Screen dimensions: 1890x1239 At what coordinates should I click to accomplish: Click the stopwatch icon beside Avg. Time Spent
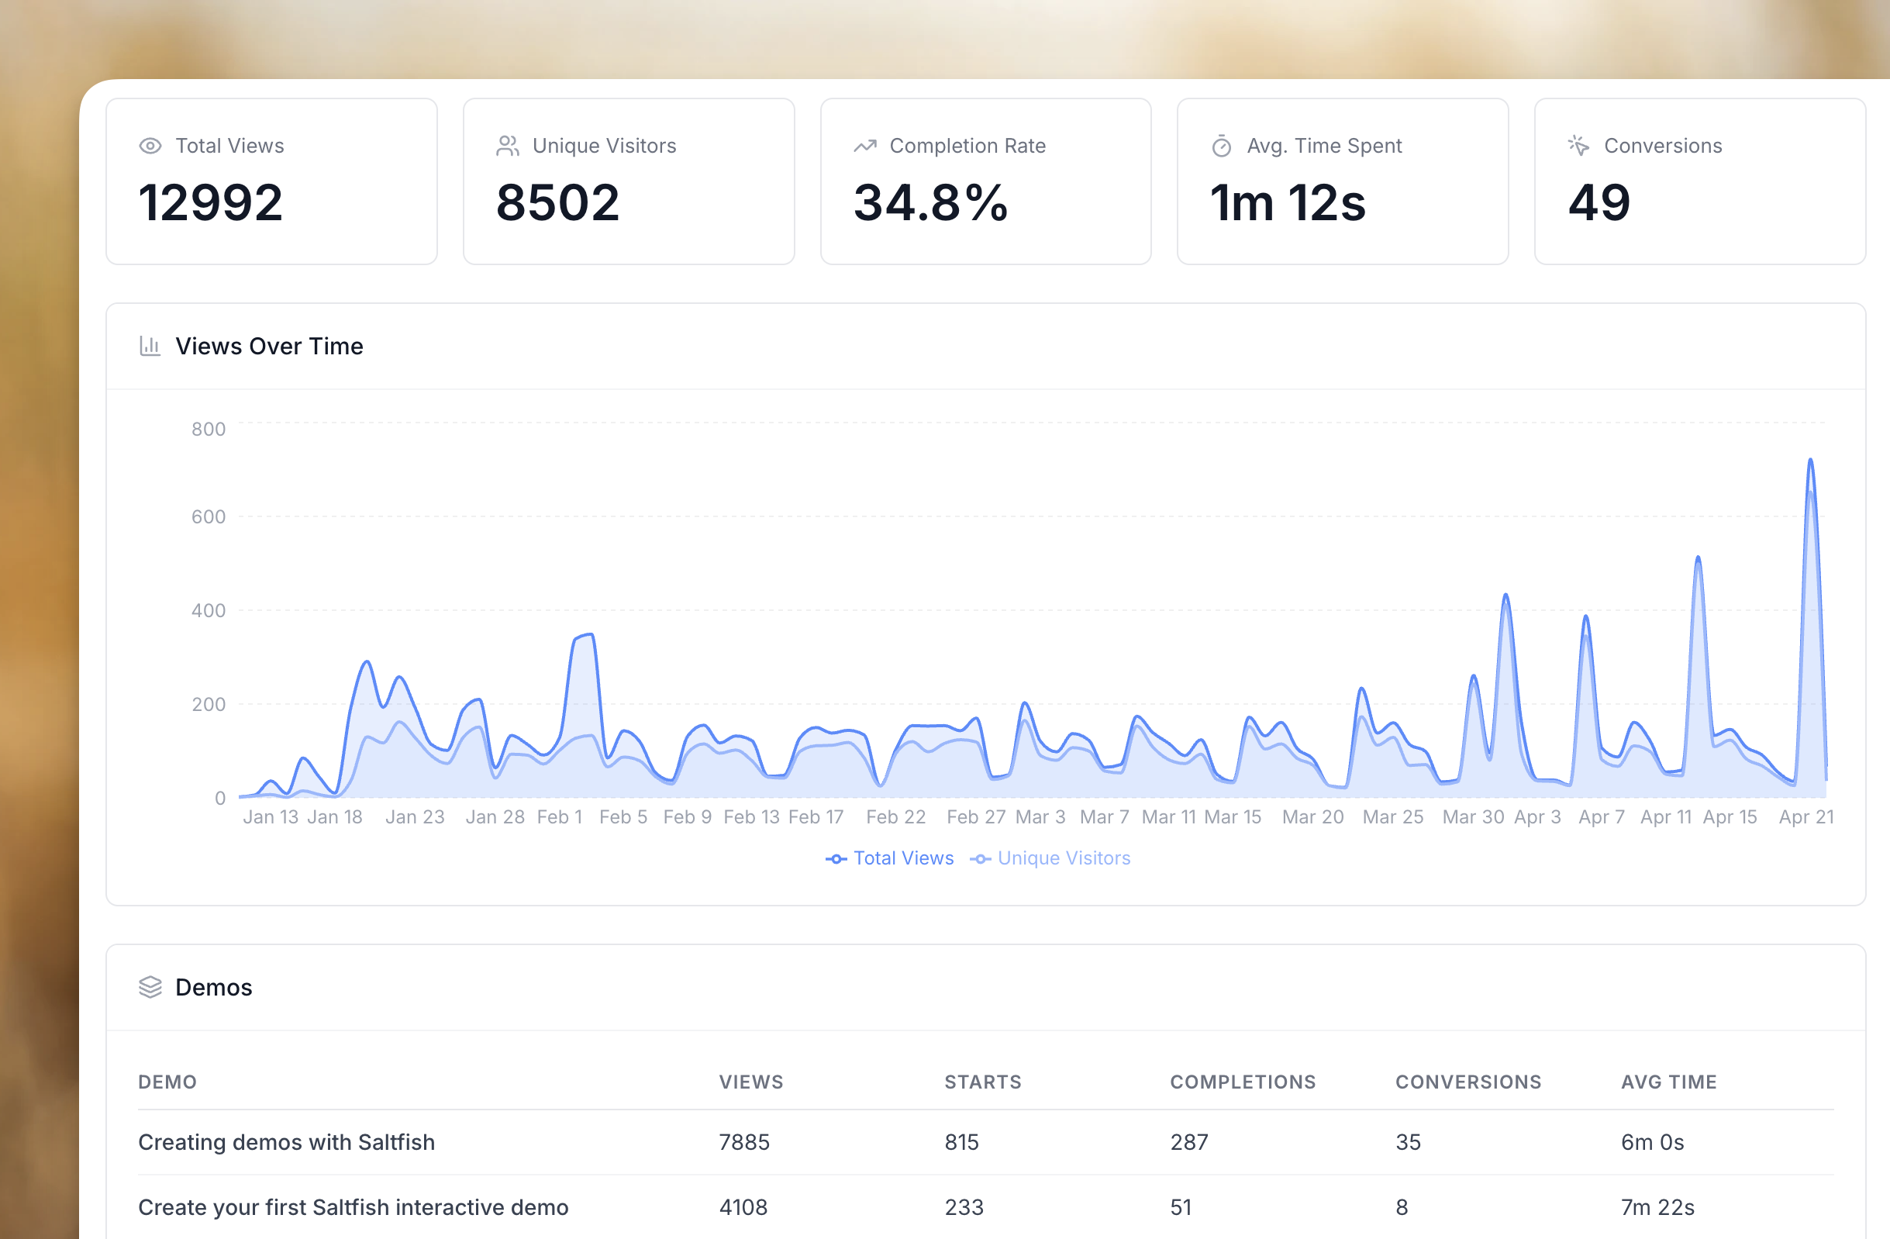(x=1221, y=147)
